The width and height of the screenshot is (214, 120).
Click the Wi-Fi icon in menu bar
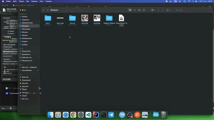[x=189, y=1]
